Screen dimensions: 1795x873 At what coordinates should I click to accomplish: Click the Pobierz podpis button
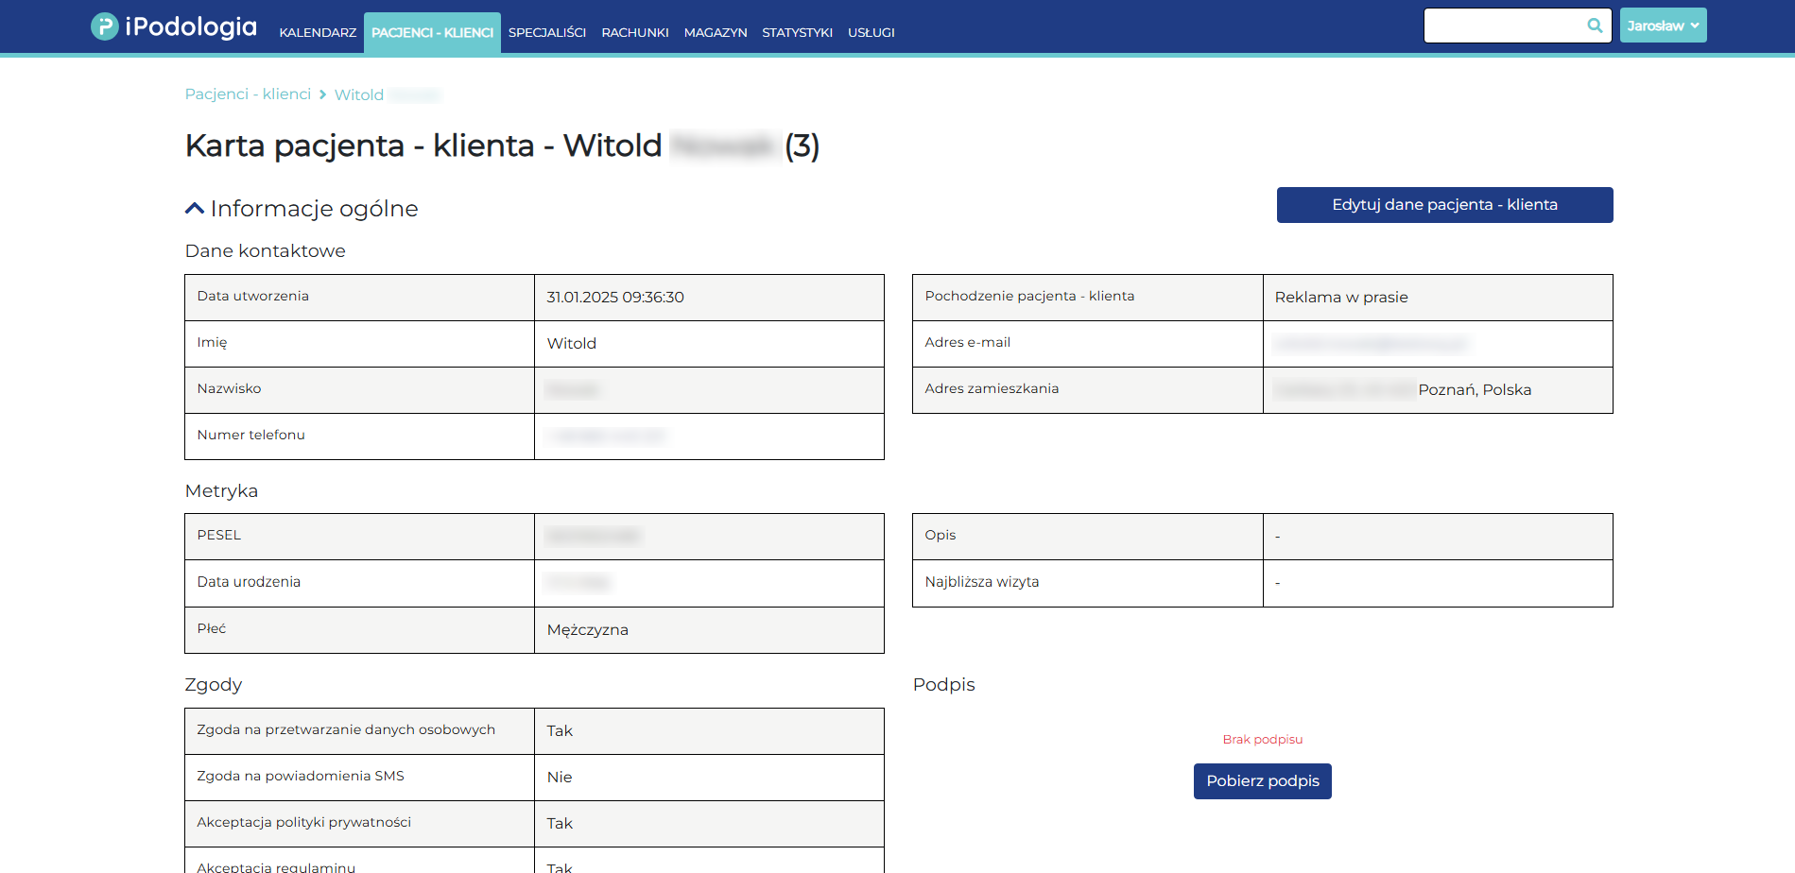(1262, 781)
